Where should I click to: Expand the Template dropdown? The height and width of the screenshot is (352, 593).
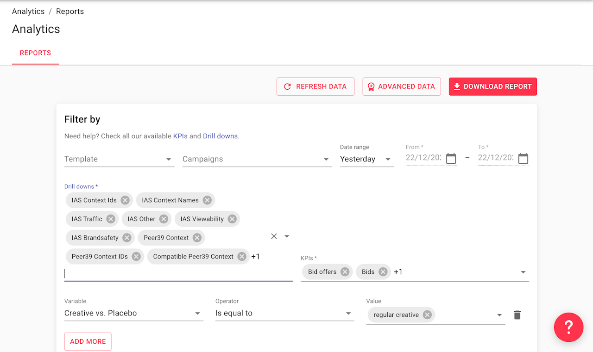168,160
